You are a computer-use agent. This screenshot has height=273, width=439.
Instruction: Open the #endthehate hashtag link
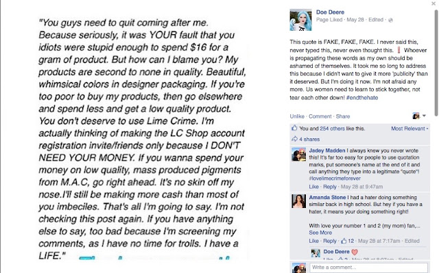pos(362,98)
